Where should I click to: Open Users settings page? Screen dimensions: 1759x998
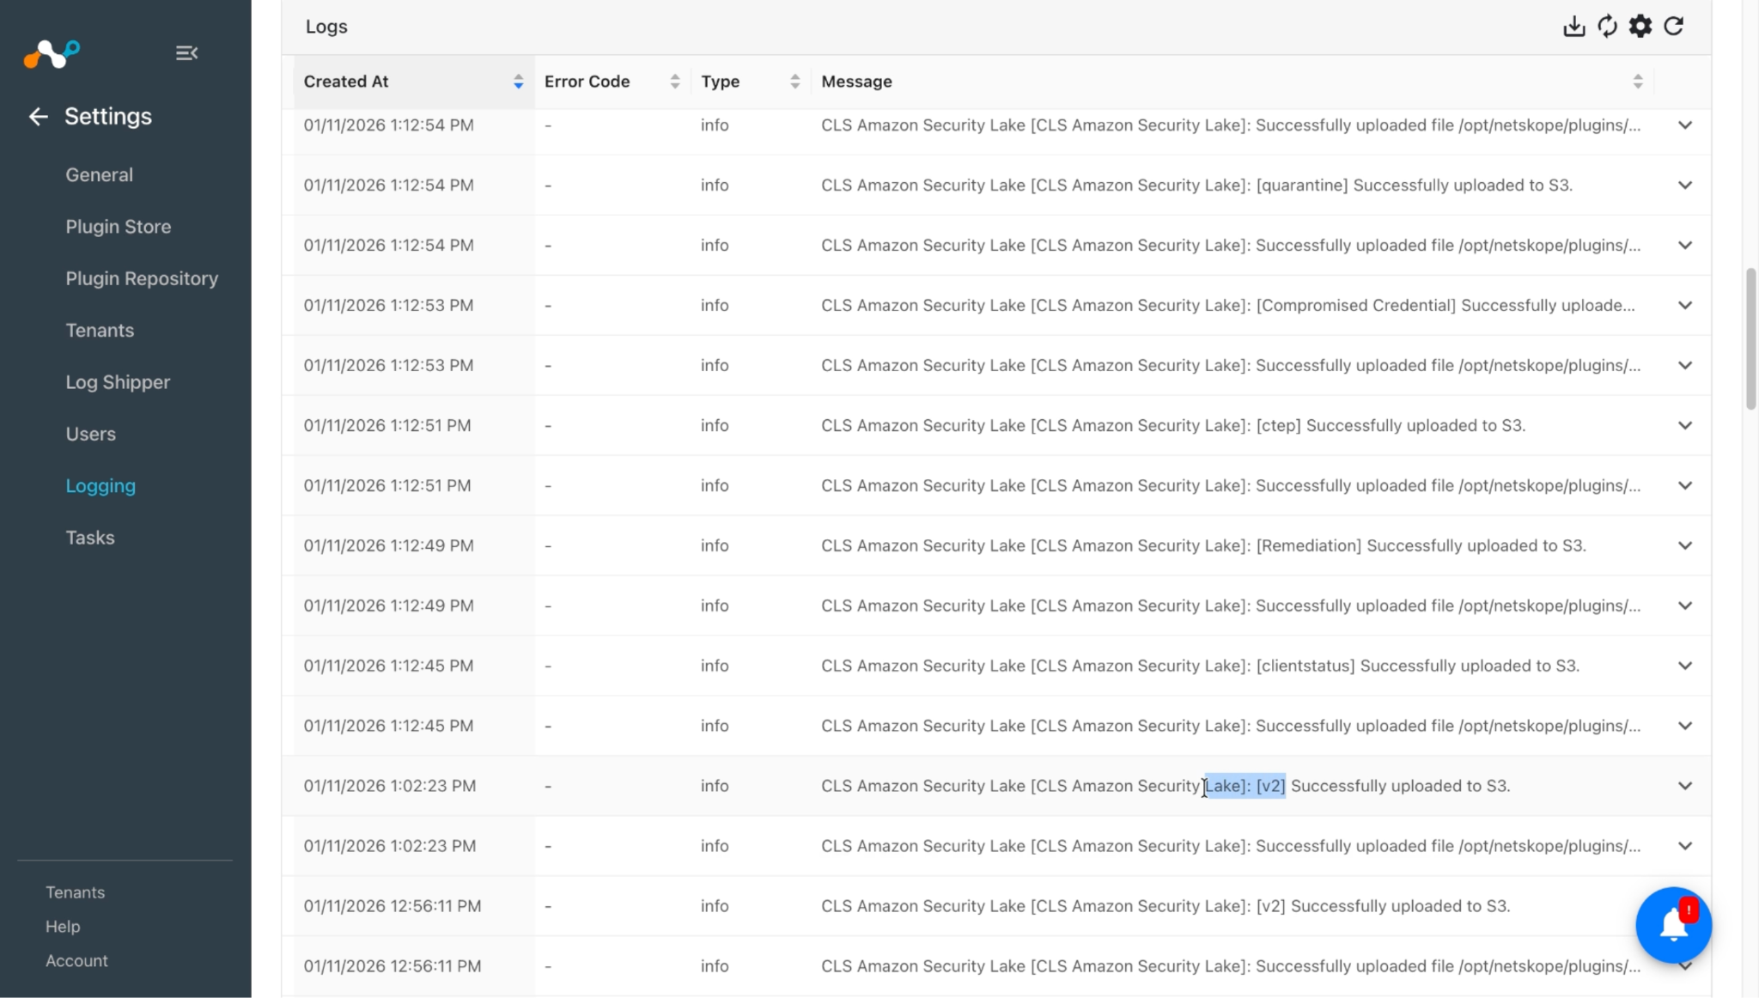(x=90, y=435)
